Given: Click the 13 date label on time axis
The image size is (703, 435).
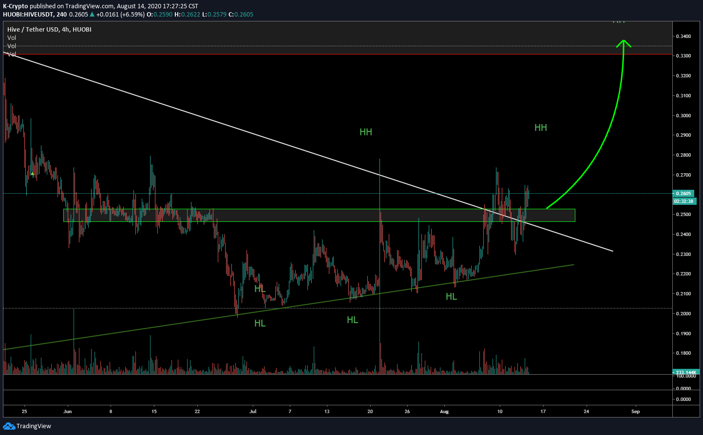Looking at the screenshot, I should (x=327, y=412).
